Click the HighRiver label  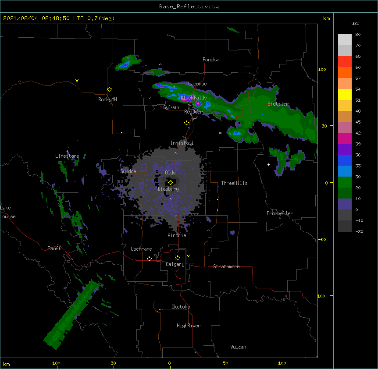coord(189,326)
